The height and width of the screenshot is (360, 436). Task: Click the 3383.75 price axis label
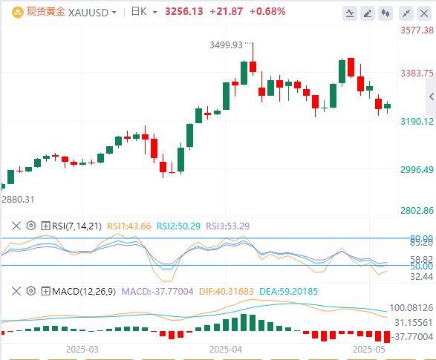pyautogui.click(x=417, y=73)
